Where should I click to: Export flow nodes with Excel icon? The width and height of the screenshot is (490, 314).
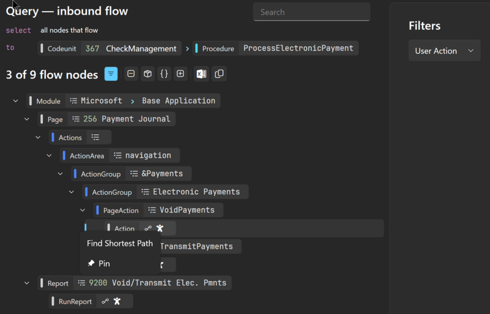[x=201, y=74]
